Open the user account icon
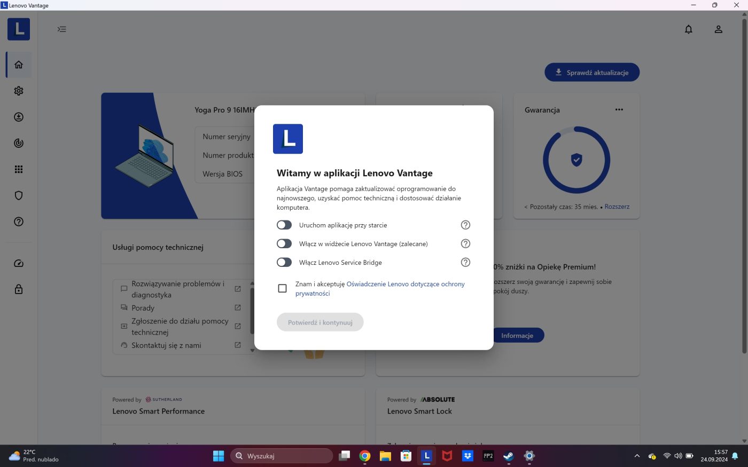The width and height of the screenshot is (748, 467). (x=719, y=29)
